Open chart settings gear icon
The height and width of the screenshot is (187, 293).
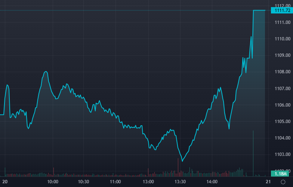click(283, 181)
